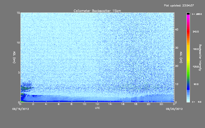
Task: Click the 'Plot updated: 23:54:07' timestamp
Action: click(179, 5)
